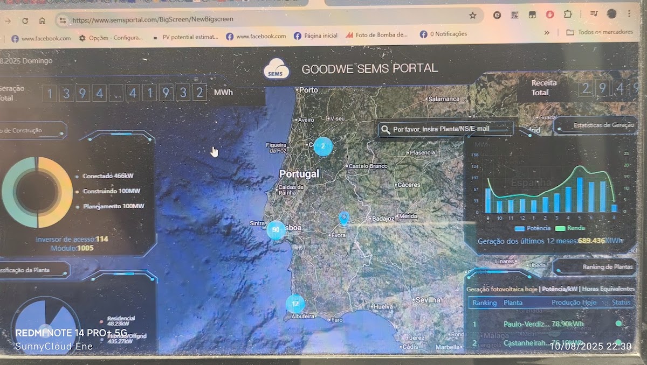Click the month 5 bar in chart

coord(580,194)
